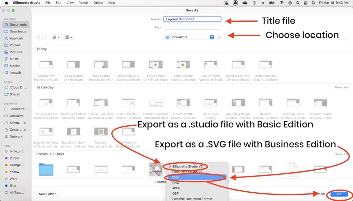Open Spotlight search icon
The width and height of the screenshot is (353, 201).
click(297, 3)
